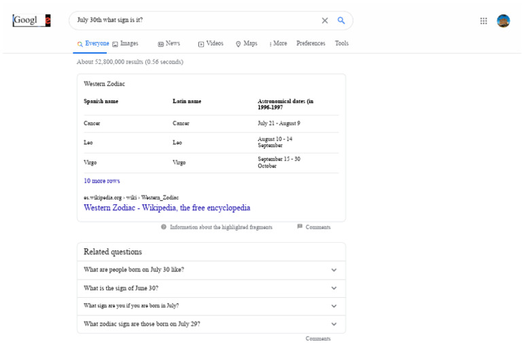This screenshot has width=522, height=346.
Task: Switch to the News tab
Action: click(x=169, y=43)
